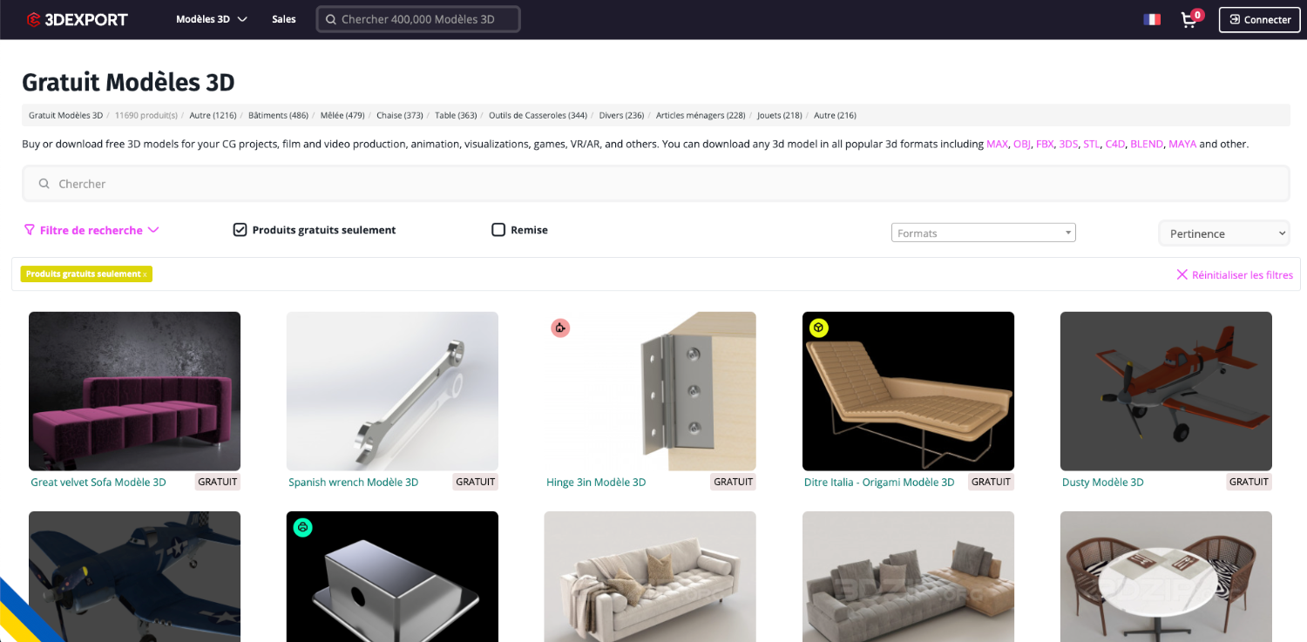The height and width of the screenshot is (642, 1307).
Task: Open the Pertinence sort dropdown
Action: pyautogui.click(x=1223, y=233)
